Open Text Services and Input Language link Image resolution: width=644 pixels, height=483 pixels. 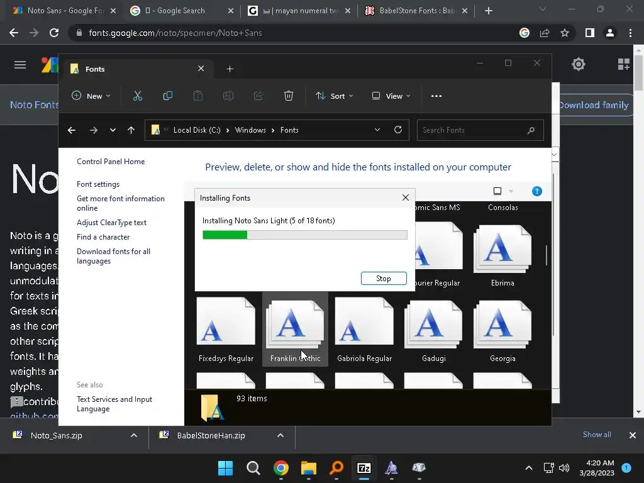[114, 404]
